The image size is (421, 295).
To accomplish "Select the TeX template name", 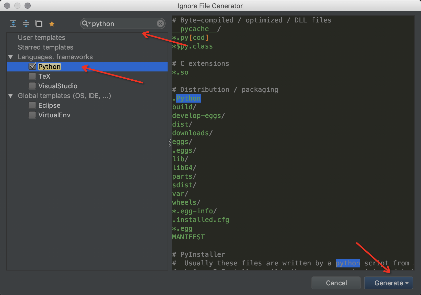I will point(44,76).
